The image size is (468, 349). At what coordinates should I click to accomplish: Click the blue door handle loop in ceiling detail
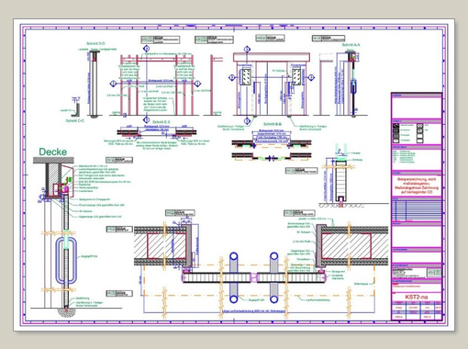tap(66, 261)
